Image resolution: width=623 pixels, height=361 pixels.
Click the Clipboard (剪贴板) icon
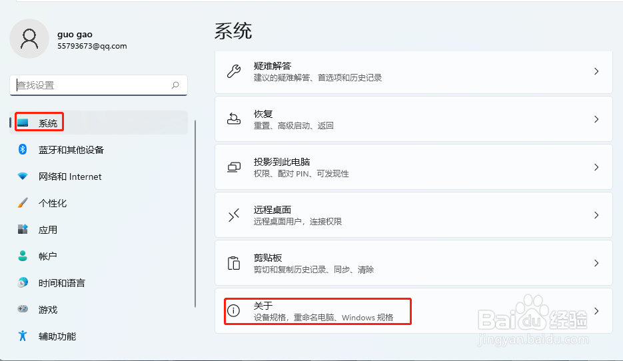click(234, 263)
